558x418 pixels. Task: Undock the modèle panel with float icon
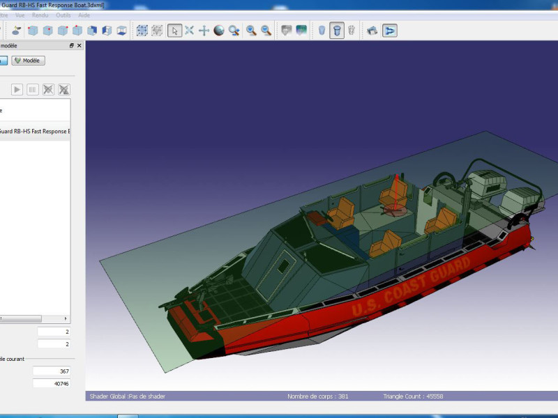pyautogui.click(x=72, y=45)
